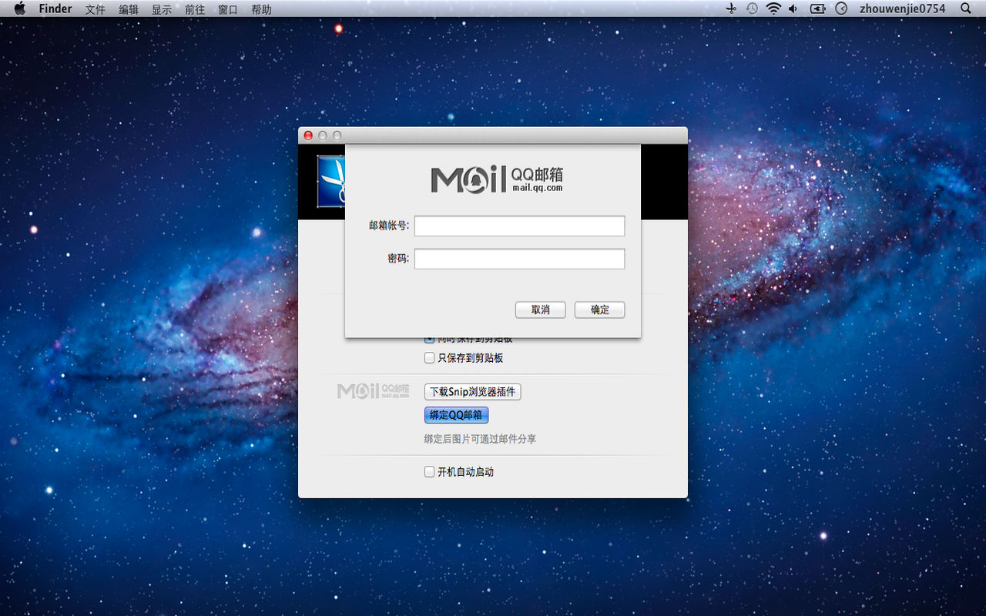Open the 帮助 menu
The image size is (986, 616).
(261, 9)
